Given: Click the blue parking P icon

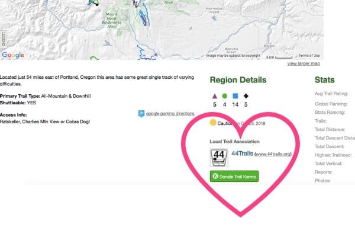Looking at the screenshot, I should pos(141,113).
